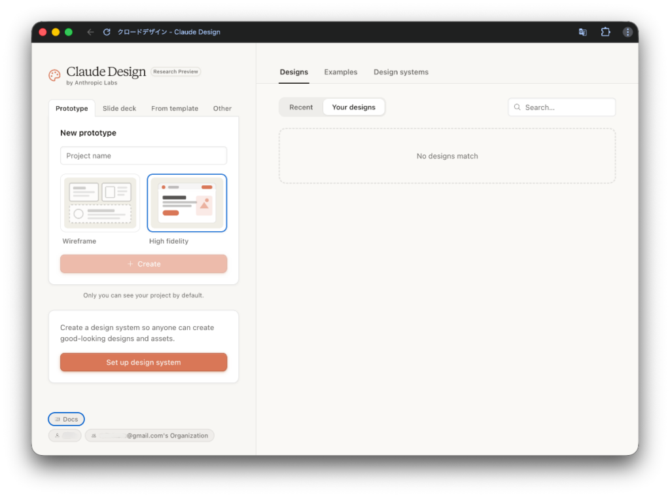This screenshot has height=497, width=670.
Task: Click the green macOS zoom window button
Action: pos(68,32)
